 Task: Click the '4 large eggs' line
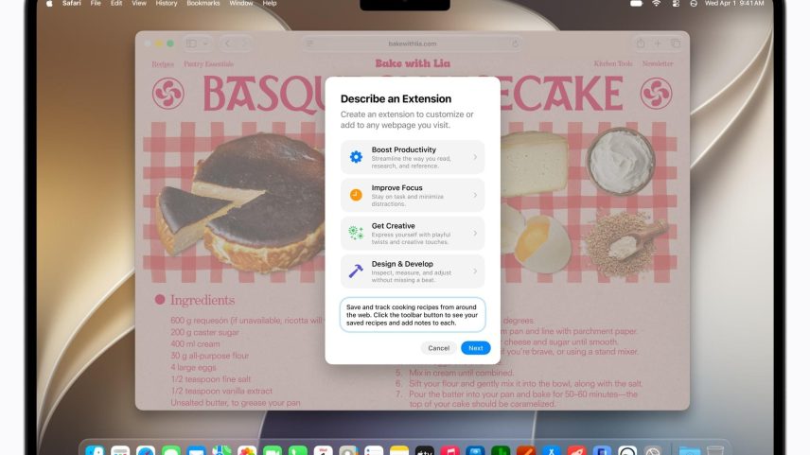pyautogui.click(x=193, y=368)
